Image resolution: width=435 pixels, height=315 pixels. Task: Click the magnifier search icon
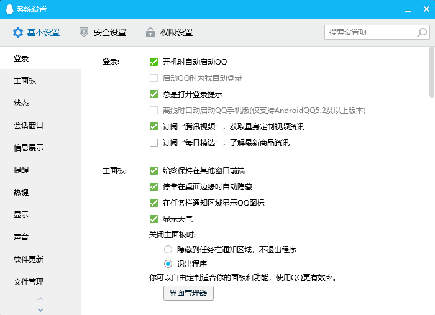(422, 32)
